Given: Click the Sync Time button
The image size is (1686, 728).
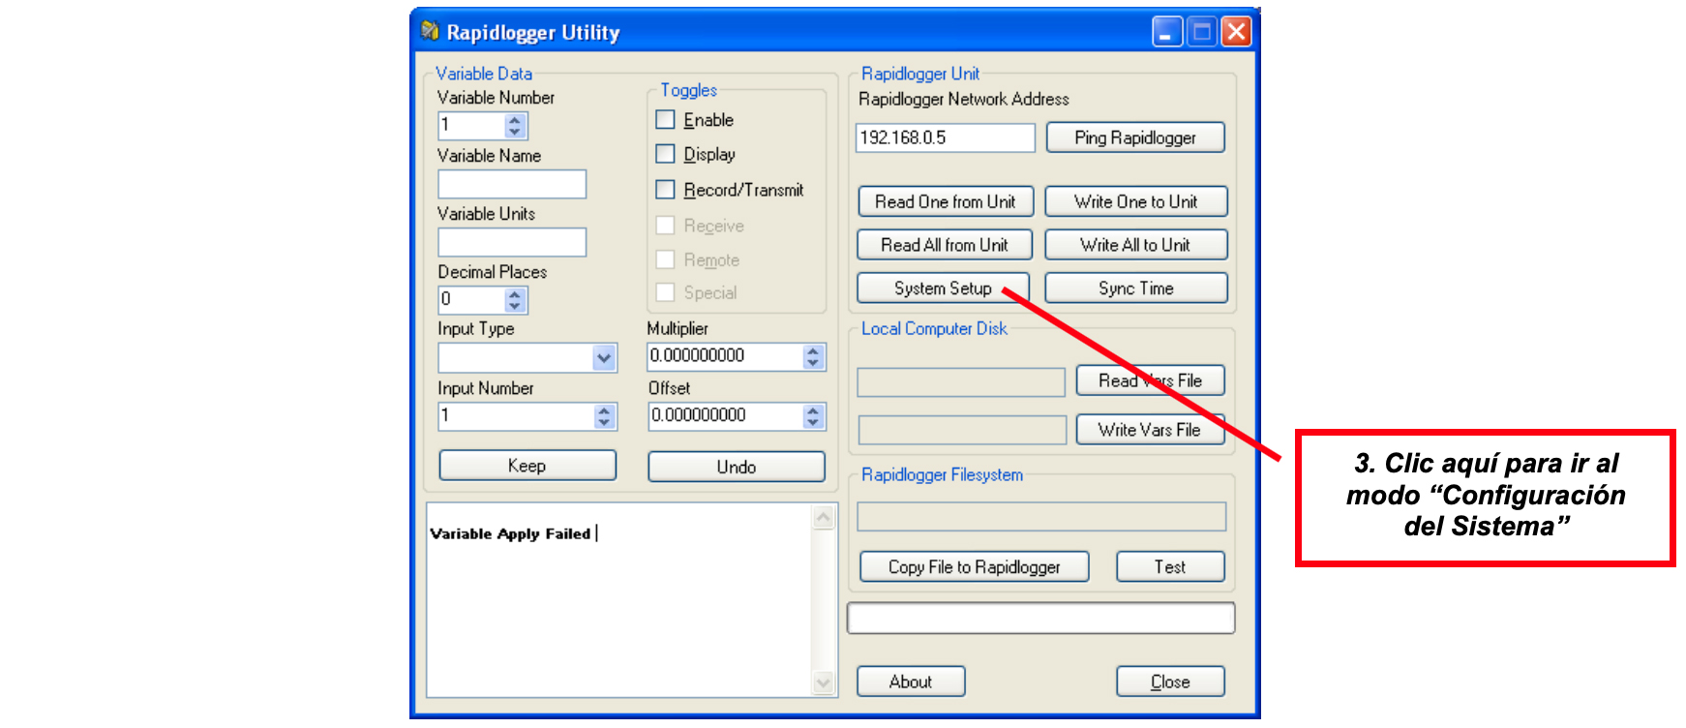Looking at the screenshot, I should tap(1136, 288).
